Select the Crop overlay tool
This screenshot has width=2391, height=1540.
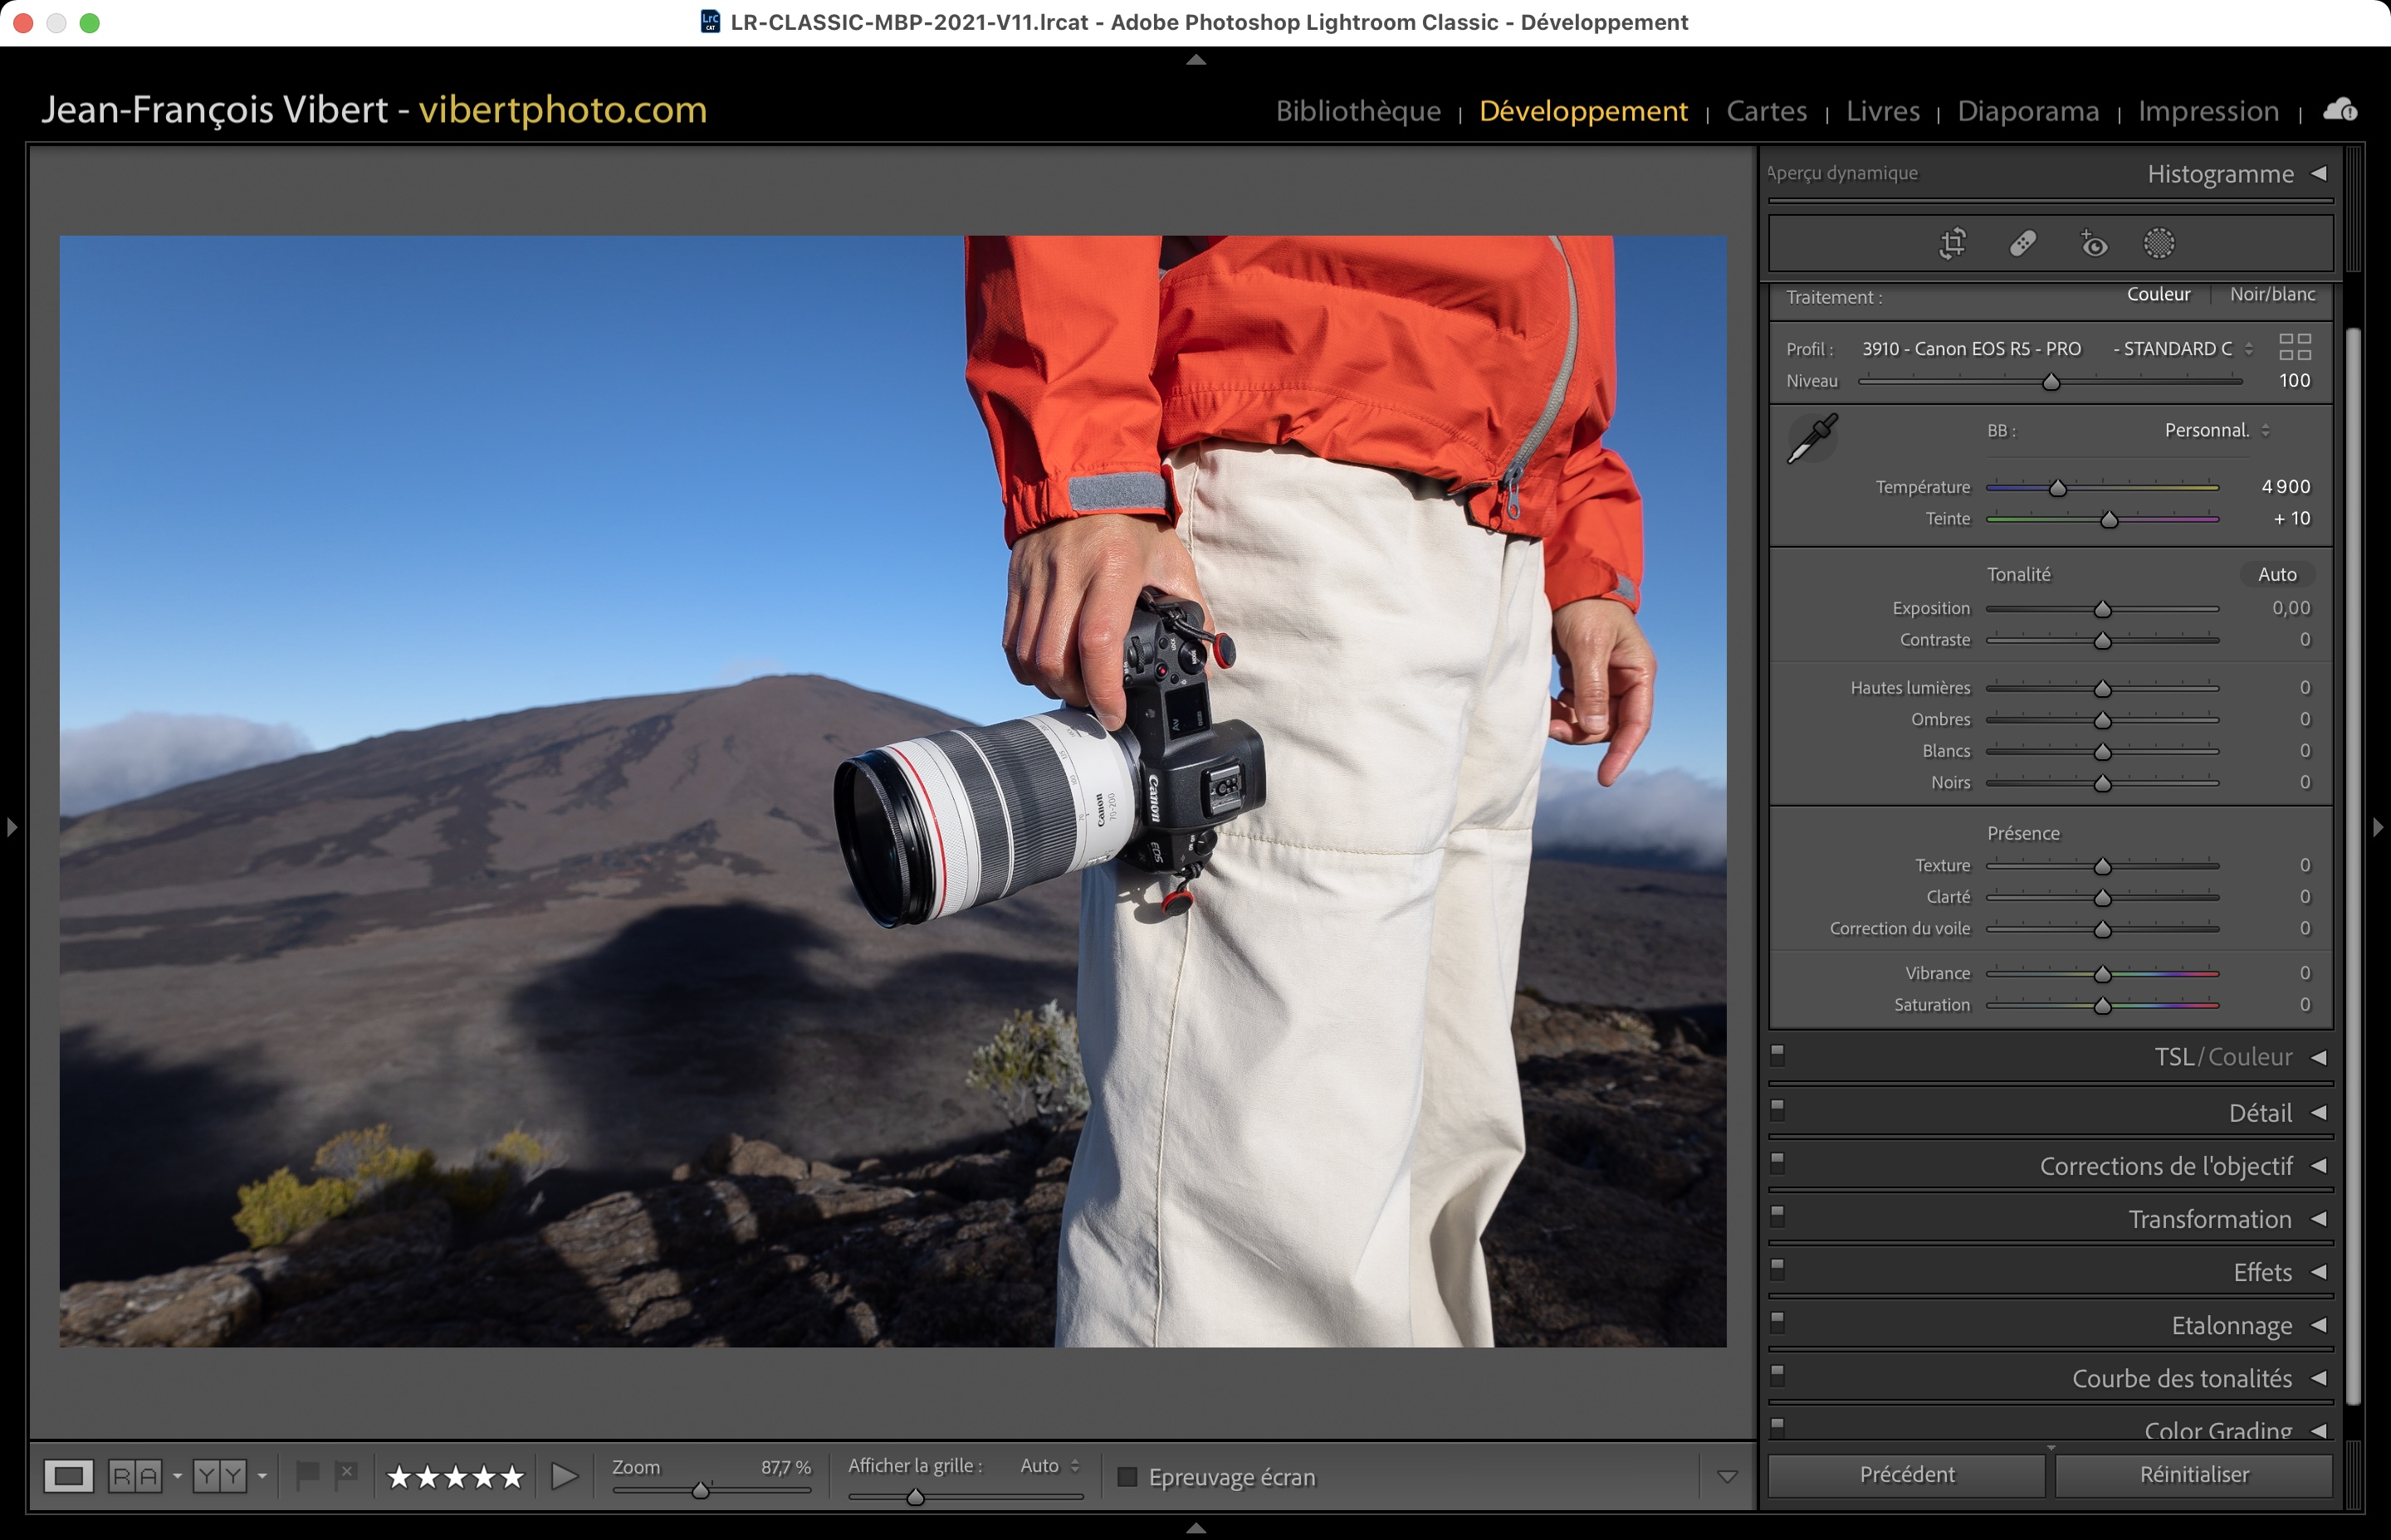tap(1952, 244)
